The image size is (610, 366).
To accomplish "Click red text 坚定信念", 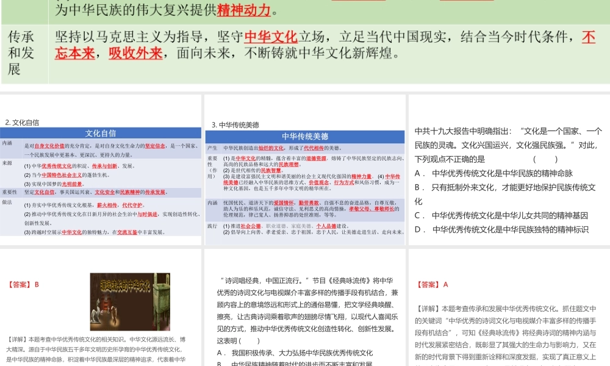I will 155,146.
